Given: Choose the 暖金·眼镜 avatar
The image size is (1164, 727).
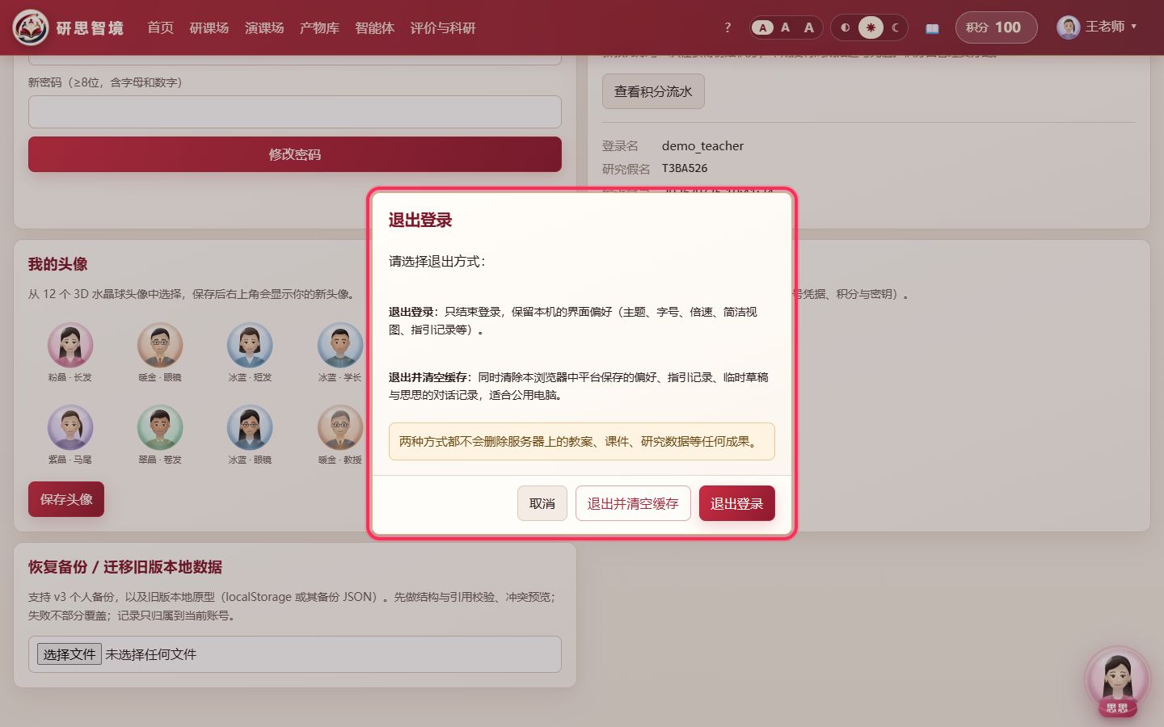Looking at the screenshot, I should pos(160,345).
